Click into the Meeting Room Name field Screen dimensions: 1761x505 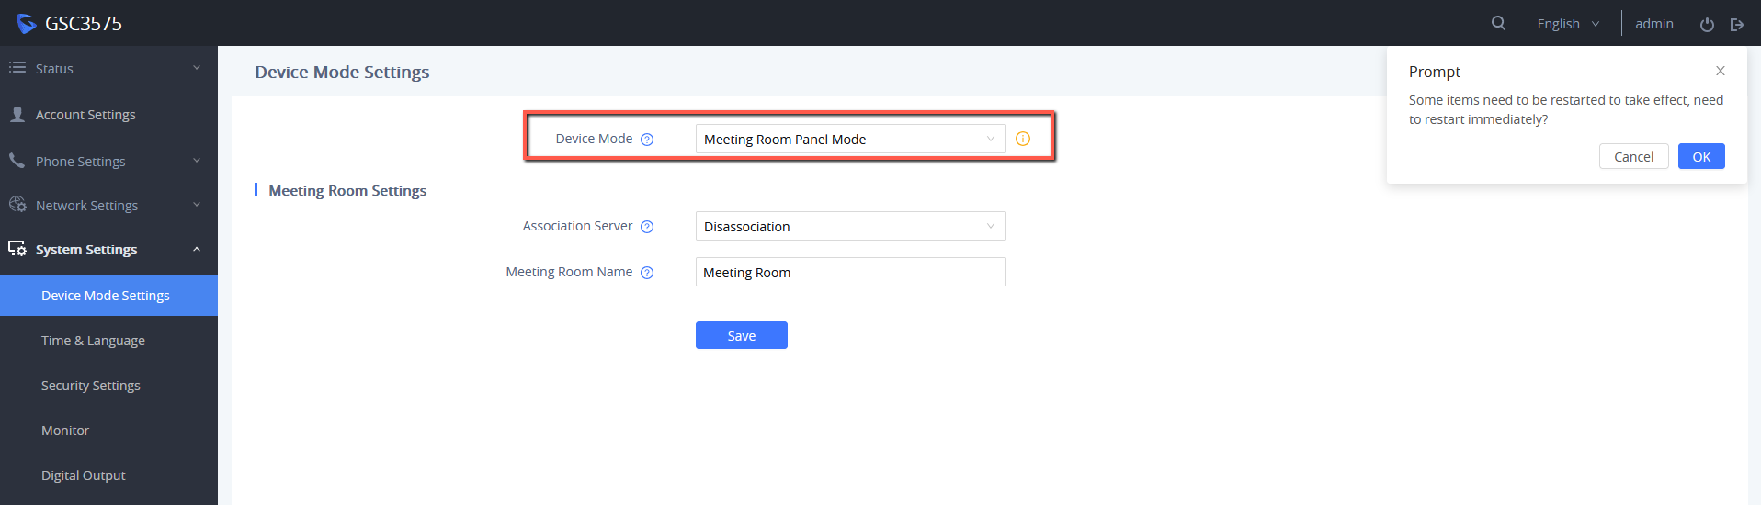[x=851, y=272]
